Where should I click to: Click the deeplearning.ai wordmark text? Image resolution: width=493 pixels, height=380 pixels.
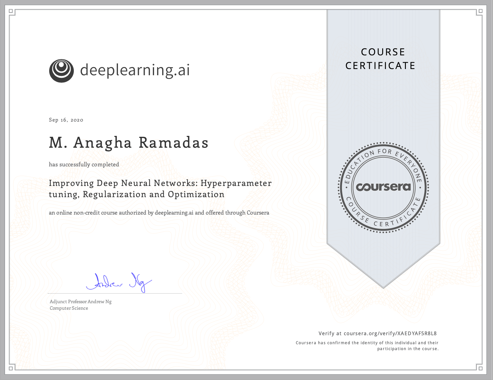(135, 70)
